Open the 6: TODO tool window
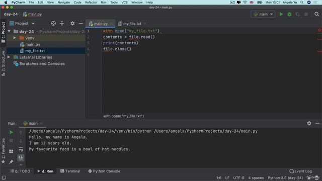322x181 pixels. point(20,171)
